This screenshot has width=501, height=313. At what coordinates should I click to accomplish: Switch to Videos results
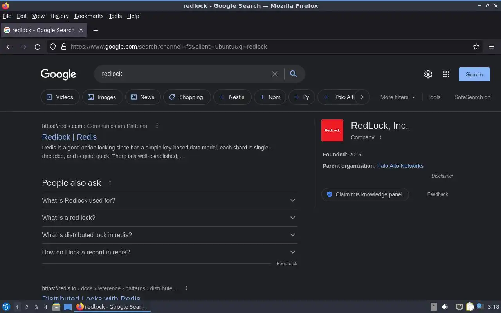point(60,97)
